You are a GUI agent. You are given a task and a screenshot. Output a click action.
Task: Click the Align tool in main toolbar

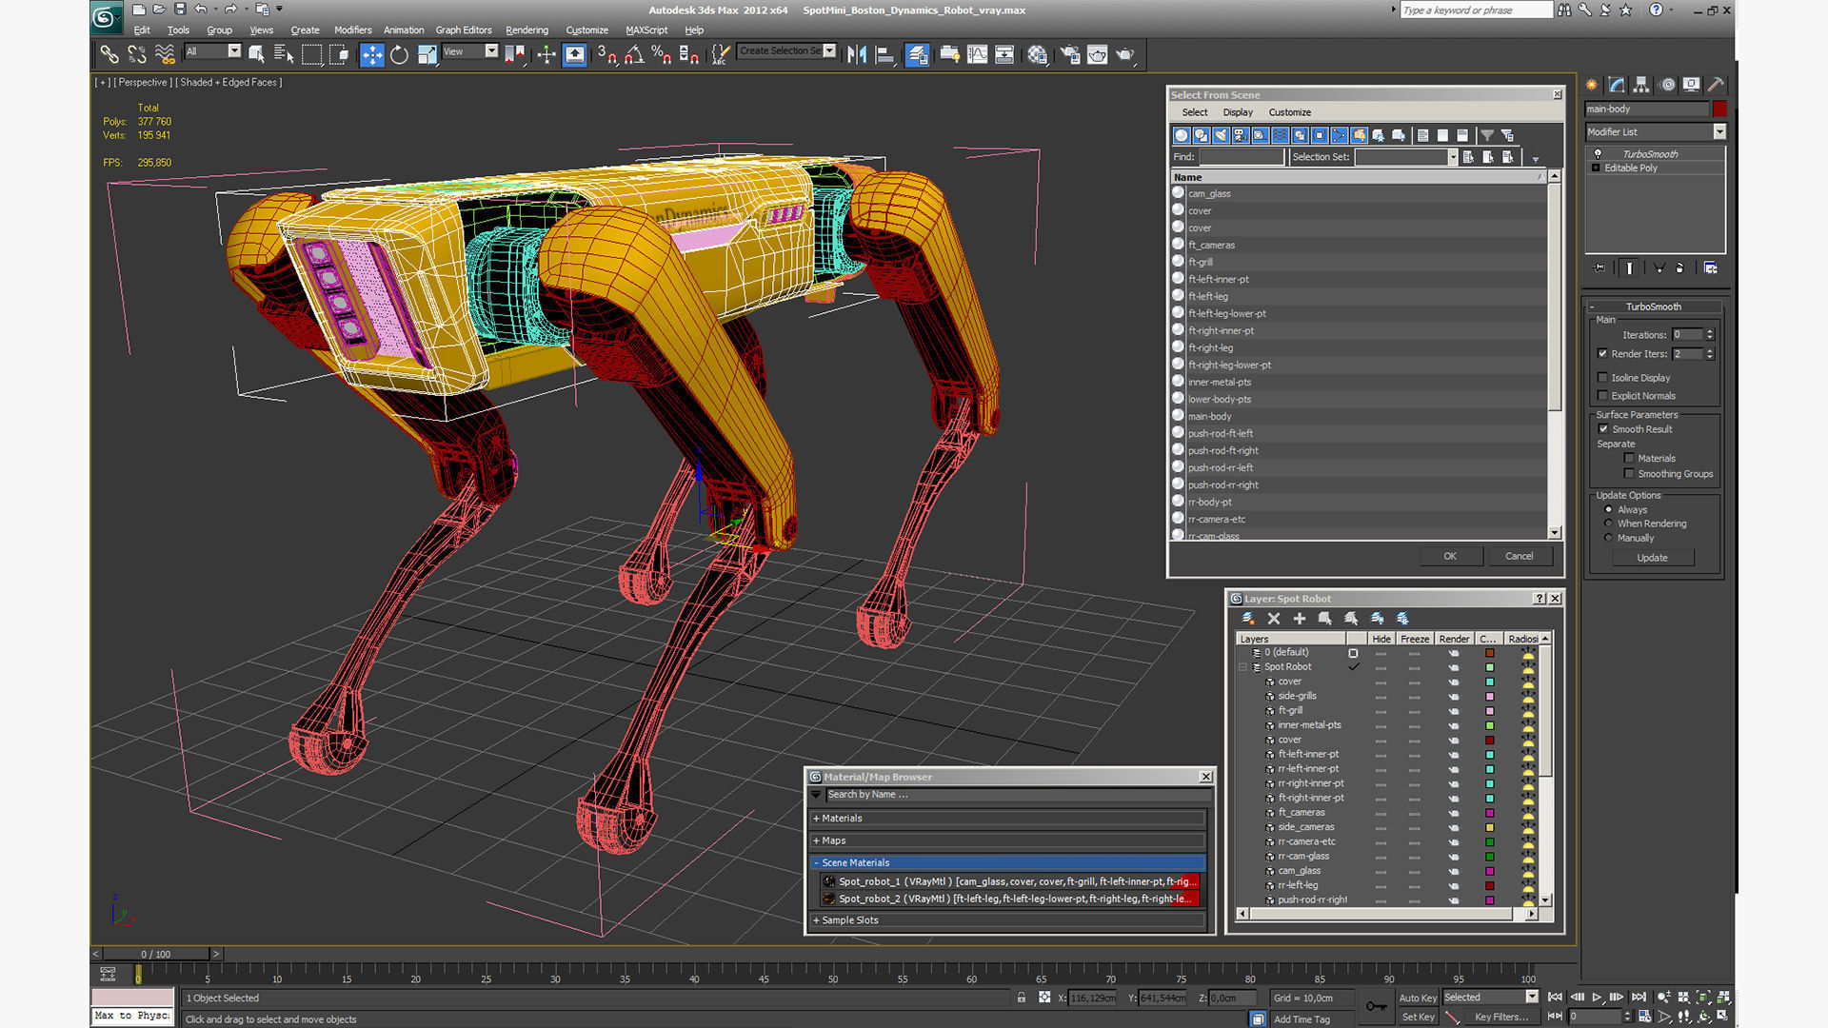[884, 54]
